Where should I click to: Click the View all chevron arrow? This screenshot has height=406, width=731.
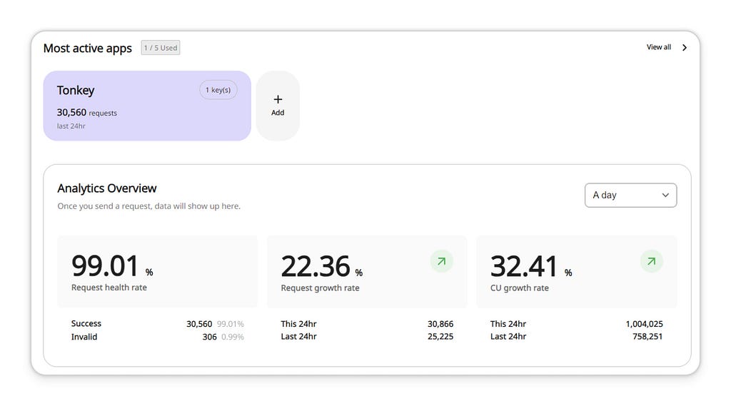point(685,48)
